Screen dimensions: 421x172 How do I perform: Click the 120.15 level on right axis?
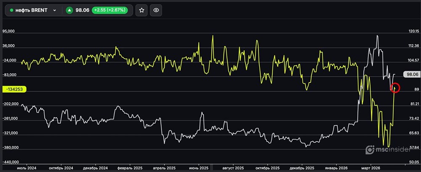tap(413, 31)
